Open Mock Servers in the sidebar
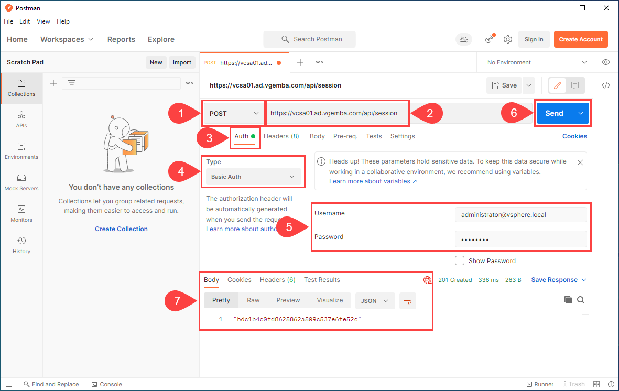The image size is (619, 391). (21, 182)
